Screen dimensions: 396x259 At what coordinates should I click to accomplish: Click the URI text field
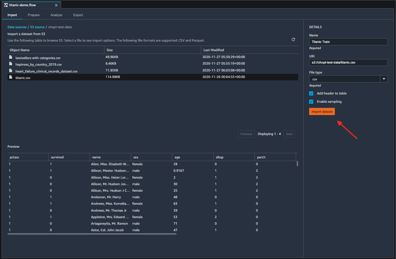click(348, 63)
